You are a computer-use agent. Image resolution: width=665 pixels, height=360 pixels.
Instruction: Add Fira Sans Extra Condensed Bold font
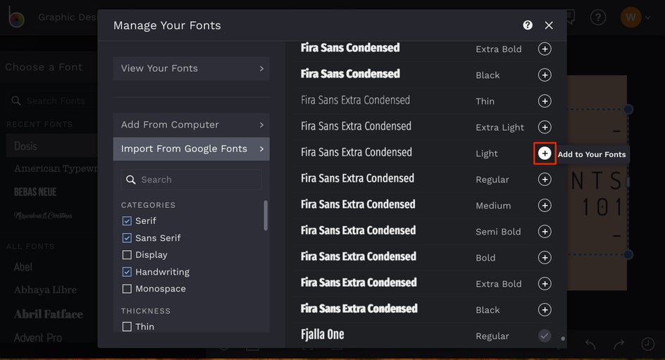click(x=545, y=258)
